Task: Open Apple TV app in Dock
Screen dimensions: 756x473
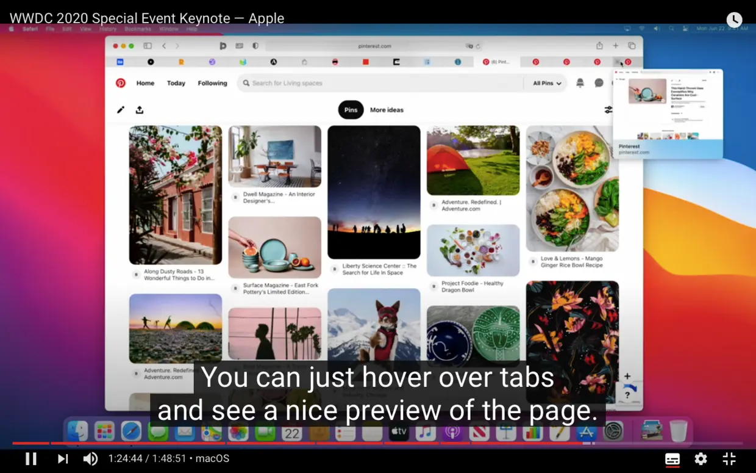Action: (399, 432)
